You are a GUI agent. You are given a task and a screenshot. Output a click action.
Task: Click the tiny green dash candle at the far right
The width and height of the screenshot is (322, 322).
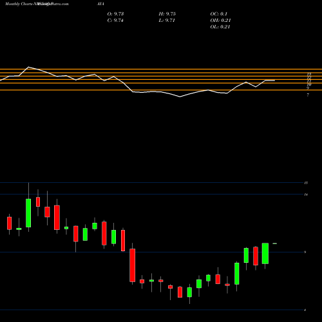tap(275, 243)
